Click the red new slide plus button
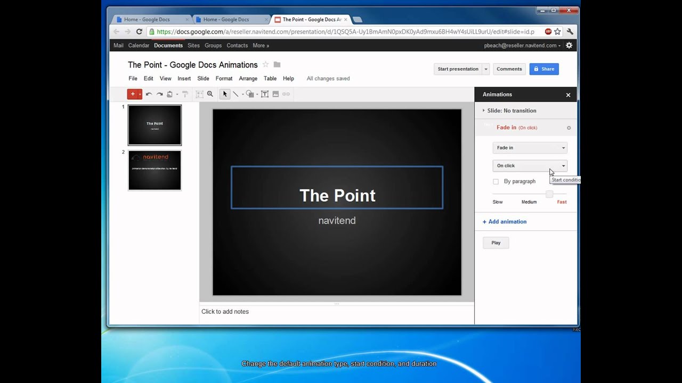The height and width of the screenshot is (383, 682). [133, 94]
